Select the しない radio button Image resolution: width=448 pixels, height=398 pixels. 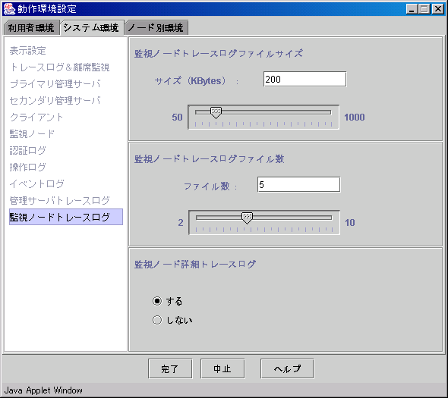157,320
